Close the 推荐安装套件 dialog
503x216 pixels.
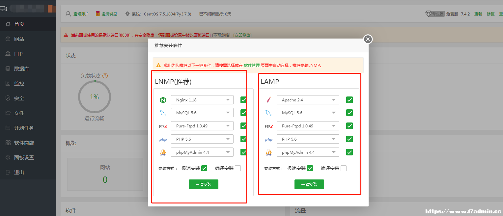tap(368, 39)
